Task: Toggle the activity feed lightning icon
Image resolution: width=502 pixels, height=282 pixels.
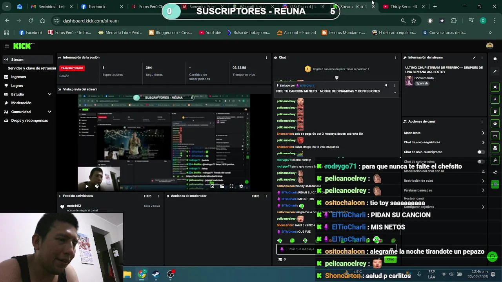Action: coord(495,99)
